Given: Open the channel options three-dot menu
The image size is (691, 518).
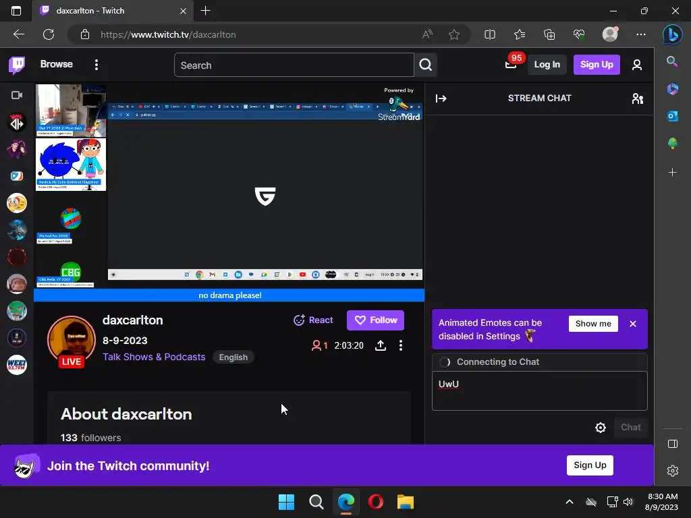Looking at the screenshot, I should tap(401, 346).
